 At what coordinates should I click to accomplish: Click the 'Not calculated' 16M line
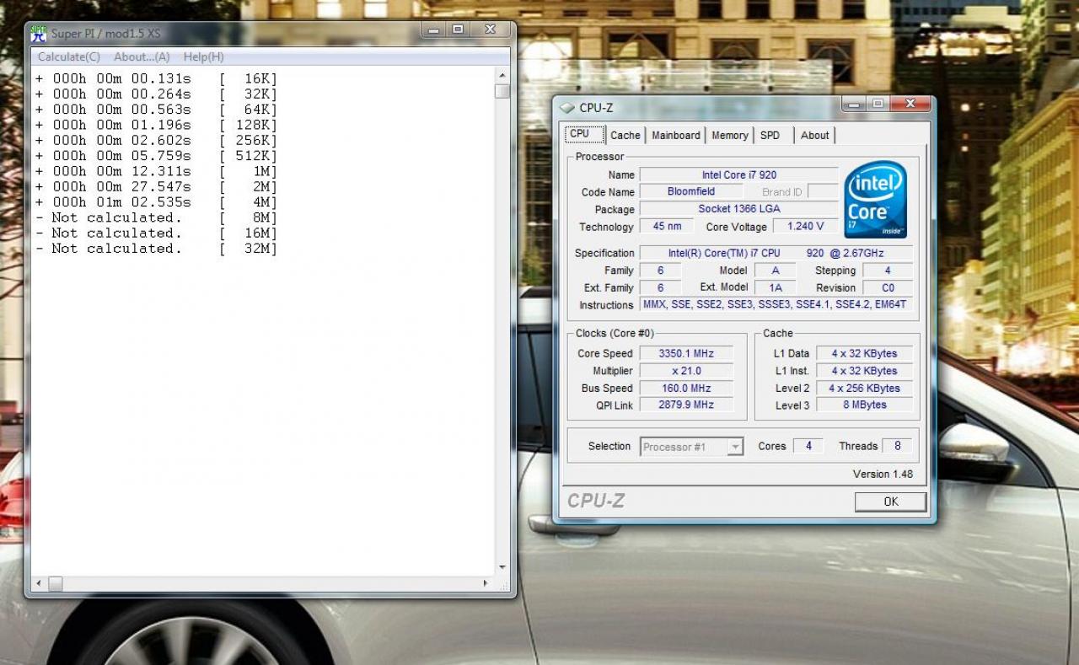click(x=156, y=233)
